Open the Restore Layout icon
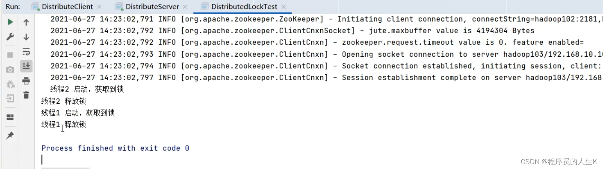This screenshot has width=603, height=169. pos(10,117)
